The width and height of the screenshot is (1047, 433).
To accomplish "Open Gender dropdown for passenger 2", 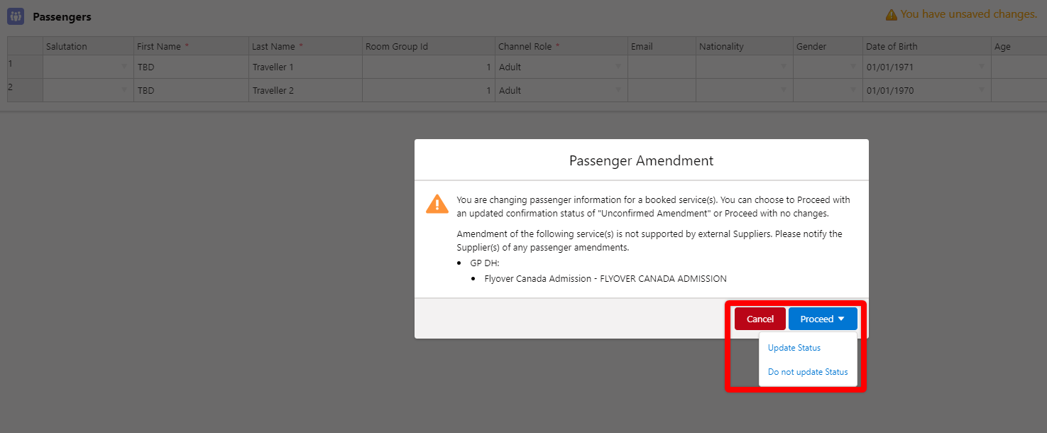I will (853, 90).
